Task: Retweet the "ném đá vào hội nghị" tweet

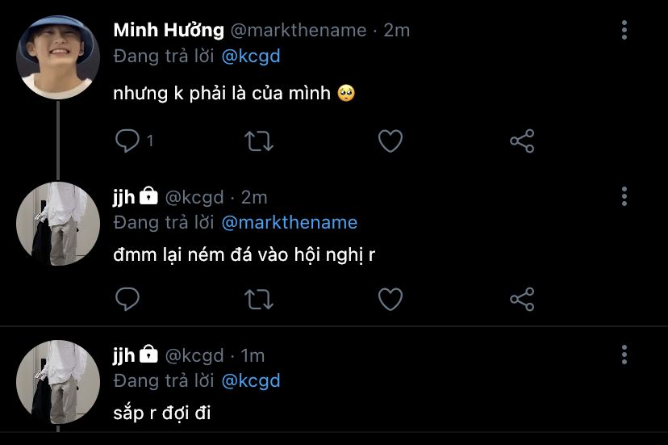Action: pos(258,300)
